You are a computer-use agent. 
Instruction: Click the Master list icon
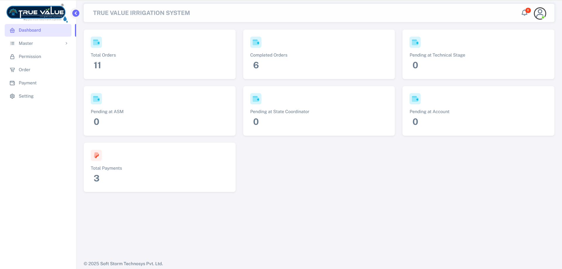12,43
